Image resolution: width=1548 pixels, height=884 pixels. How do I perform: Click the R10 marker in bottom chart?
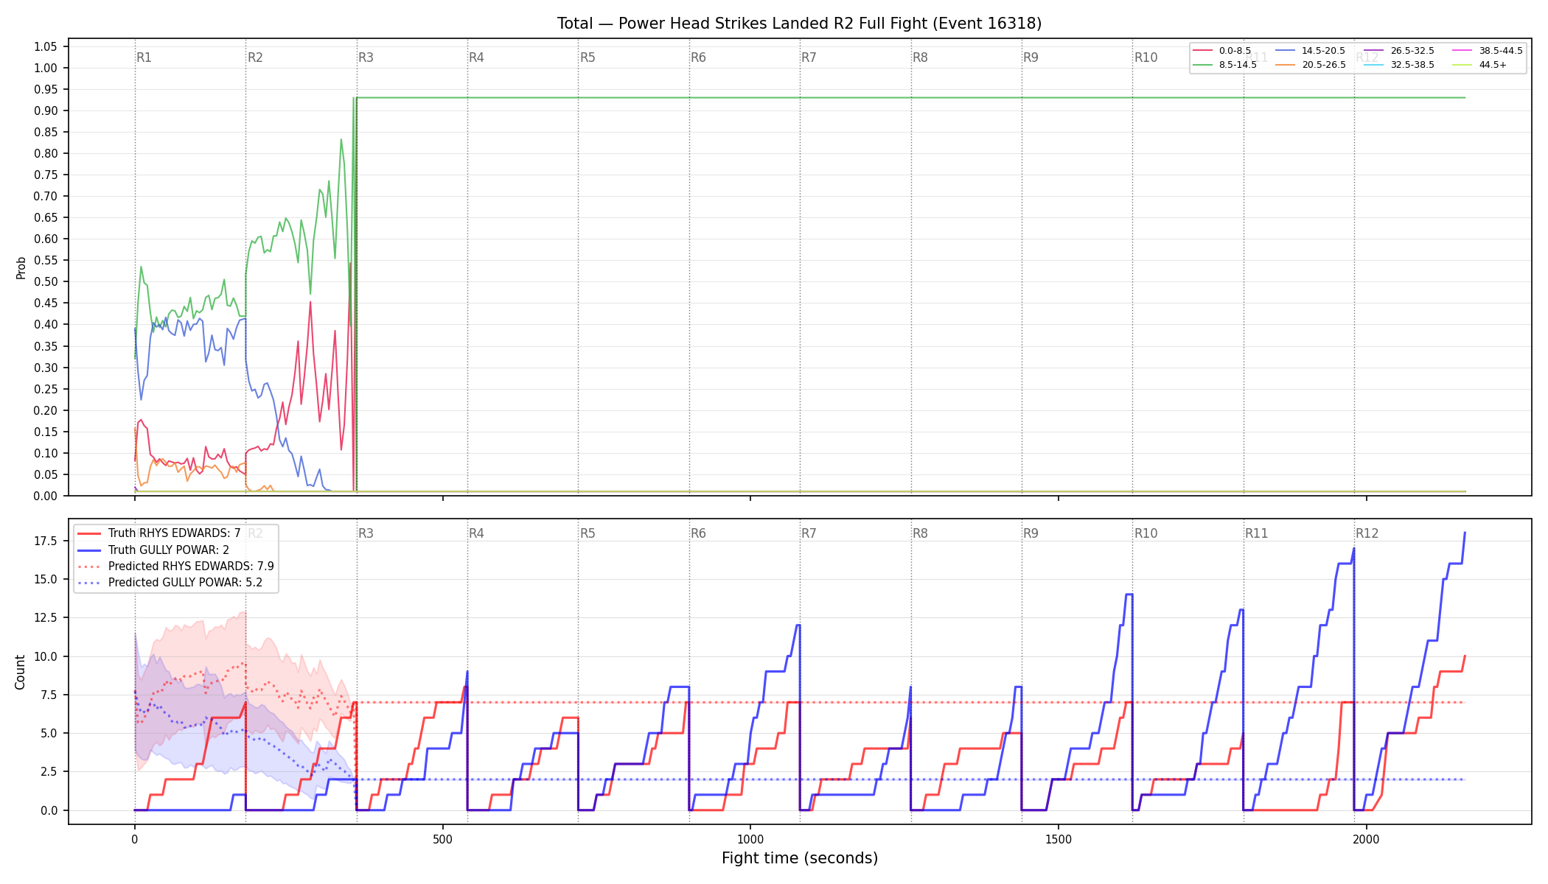(x=1146, y=533)
